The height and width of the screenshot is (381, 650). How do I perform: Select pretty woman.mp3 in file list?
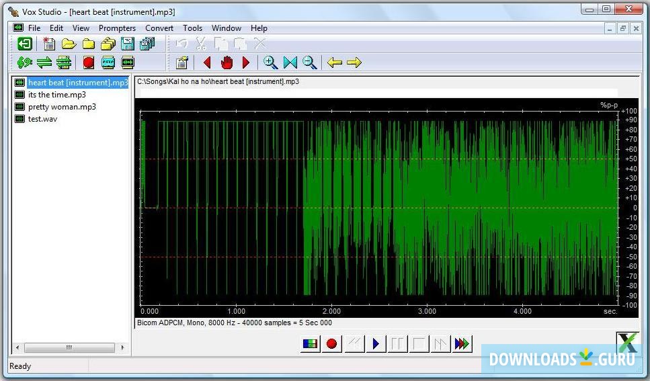click(62, 107)
